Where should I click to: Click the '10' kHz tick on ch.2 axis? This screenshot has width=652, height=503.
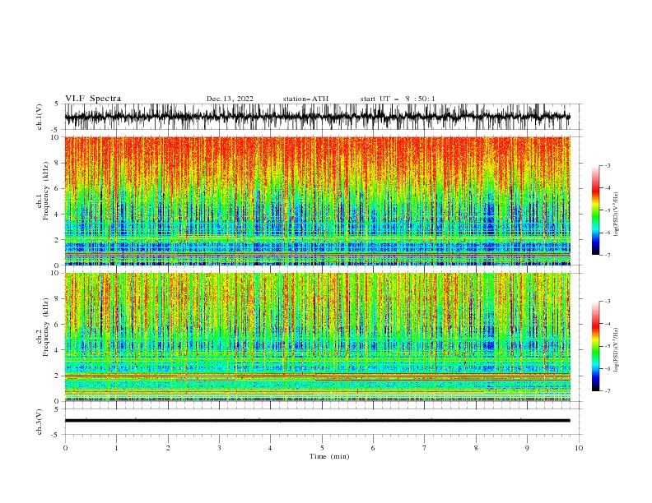56,273
